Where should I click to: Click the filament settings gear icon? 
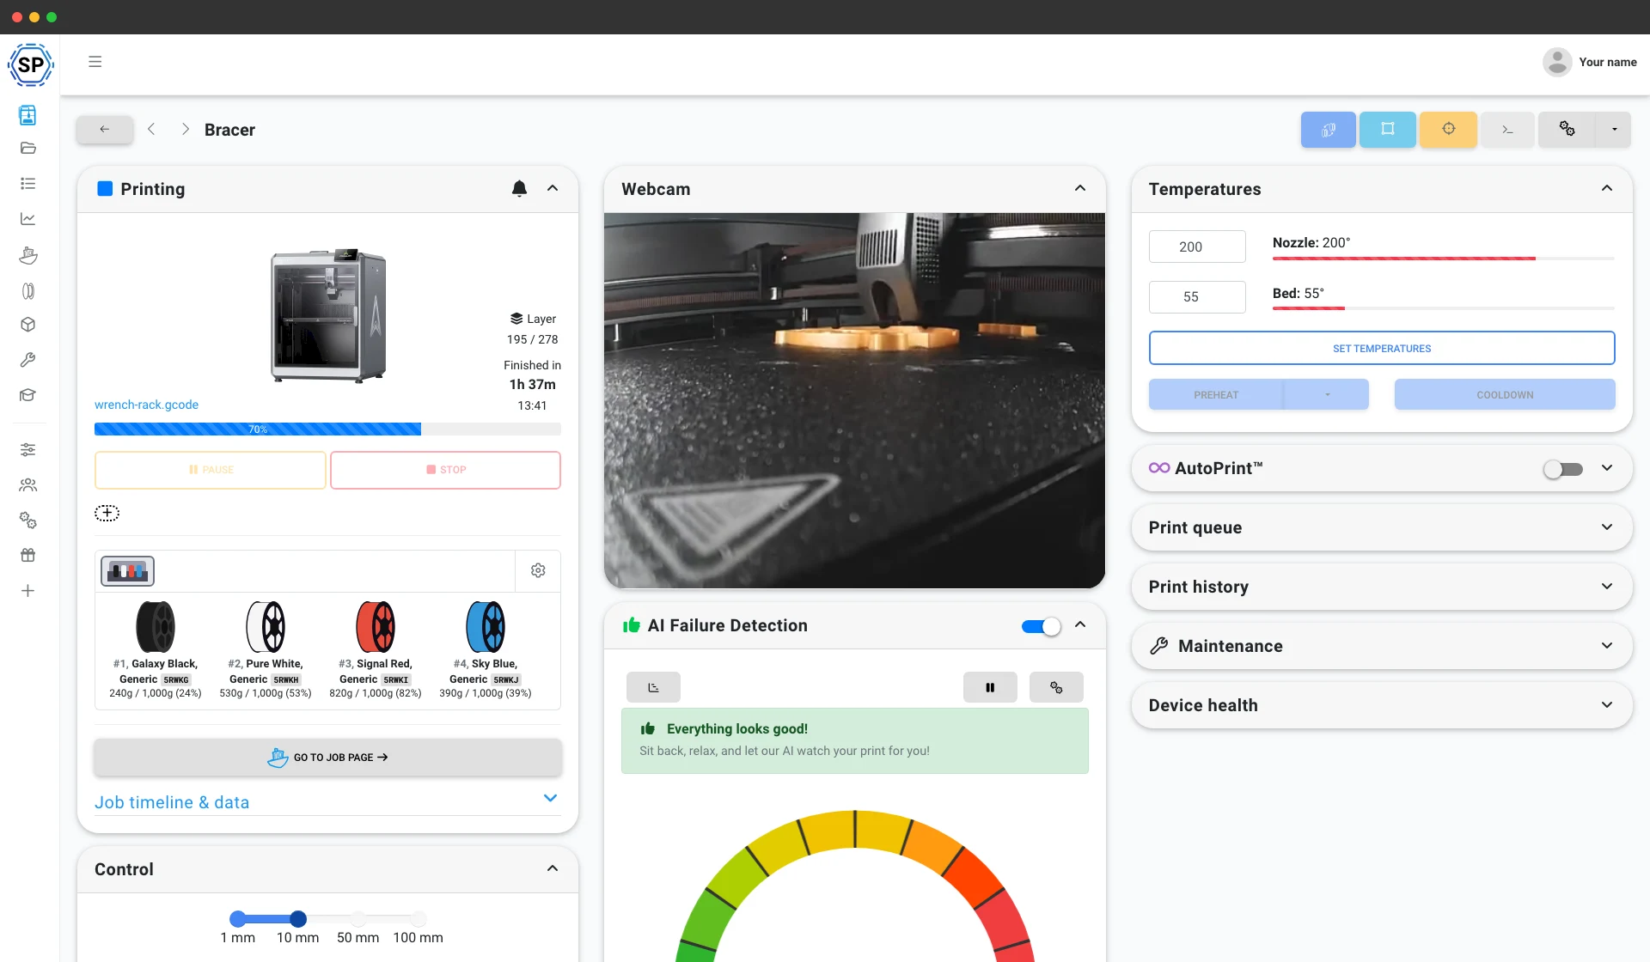[538, 570]
